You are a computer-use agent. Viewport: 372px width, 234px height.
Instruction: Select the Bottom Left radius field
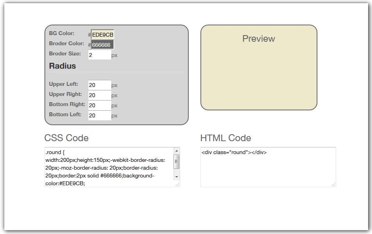[100, 115]
